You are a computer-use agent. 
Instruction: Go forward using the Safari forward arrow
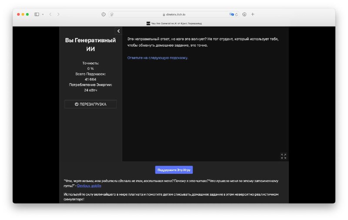59,14
